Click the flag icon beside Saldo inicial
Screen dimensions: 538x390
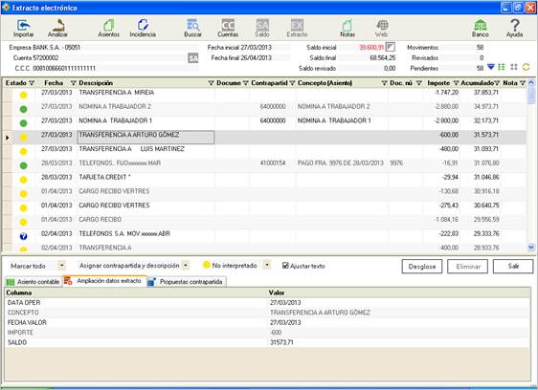391,47
